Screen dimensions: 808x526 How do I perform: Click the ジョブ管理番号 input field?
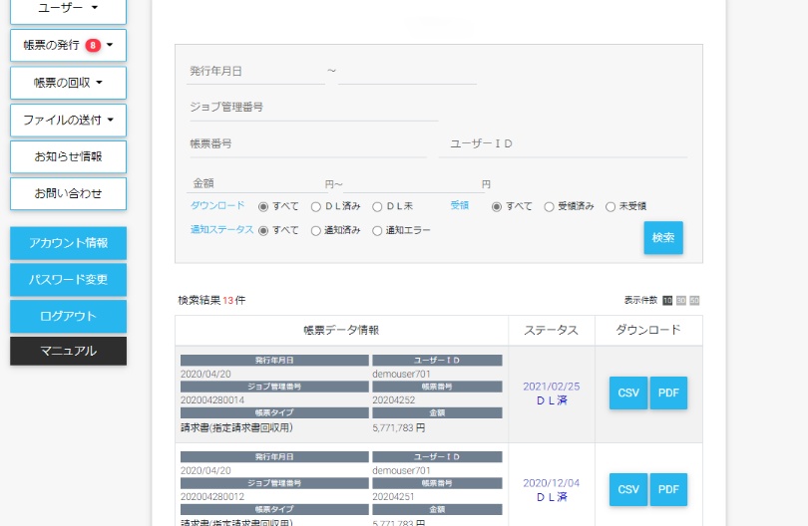click(313, 108)
